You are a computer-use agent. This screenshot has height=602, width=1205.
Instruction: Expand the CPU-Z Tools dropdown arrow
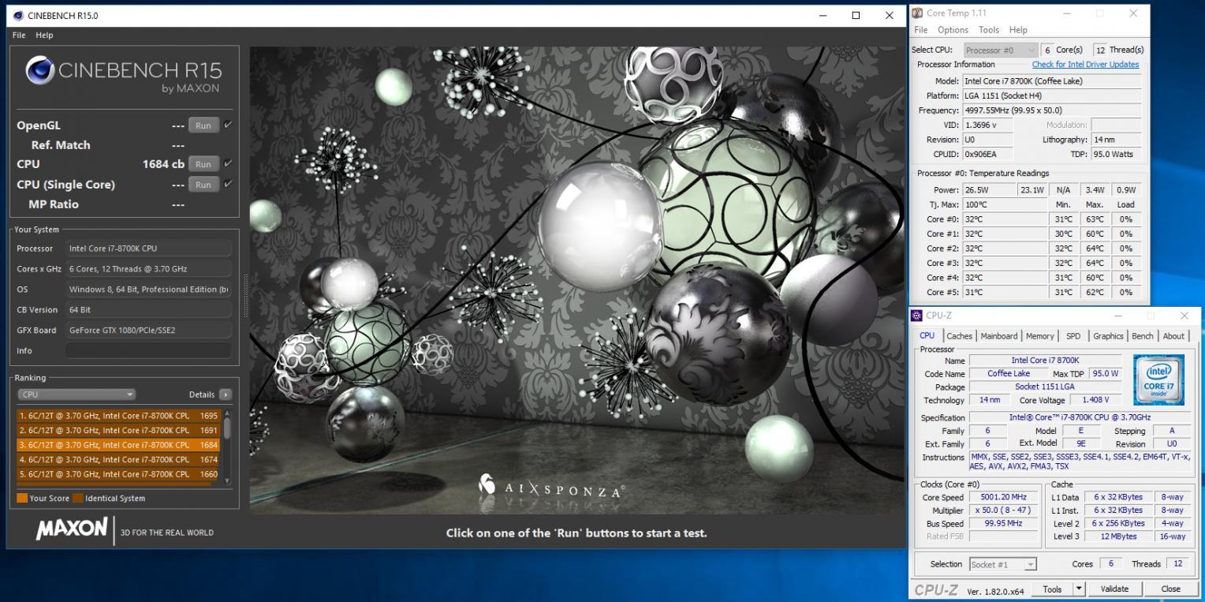1079,589
